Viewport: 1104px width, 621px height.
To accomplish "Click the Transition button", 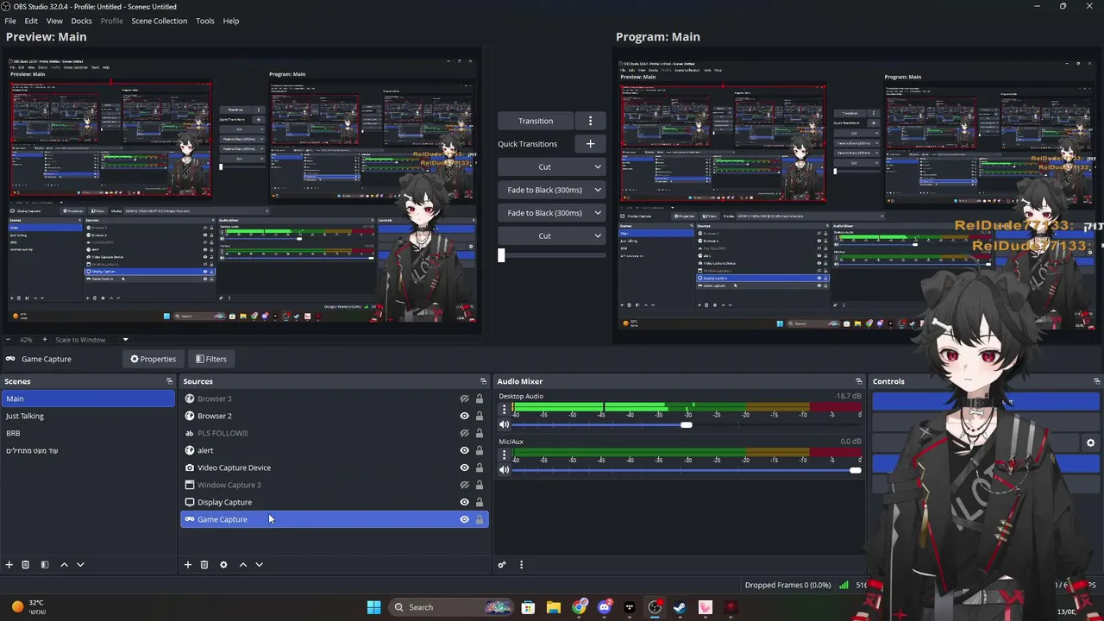I will click(536, 121).
